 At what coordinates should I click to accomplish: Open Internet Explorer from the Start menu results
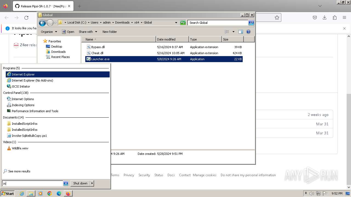click(x=58, y=74)
